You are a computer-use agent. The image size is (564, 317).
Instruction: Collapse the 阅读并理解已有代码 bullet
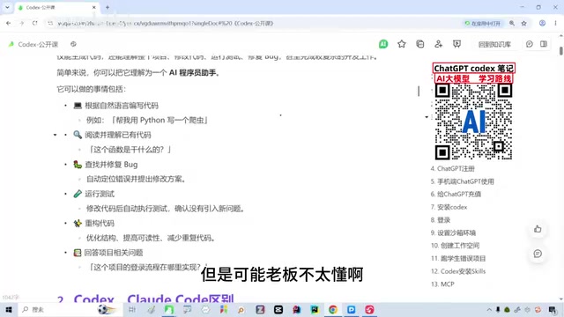tap(55, 135)
